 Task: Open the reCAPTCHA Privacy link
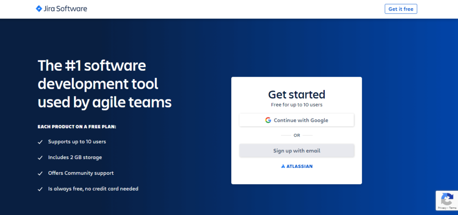pyautogui.click(x=442, y=208)
